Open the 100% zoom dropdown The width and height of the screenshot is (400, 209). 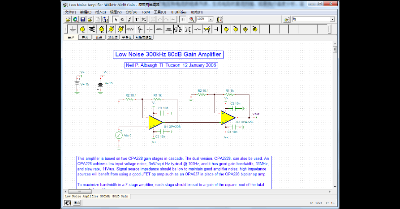coord(211,19)
